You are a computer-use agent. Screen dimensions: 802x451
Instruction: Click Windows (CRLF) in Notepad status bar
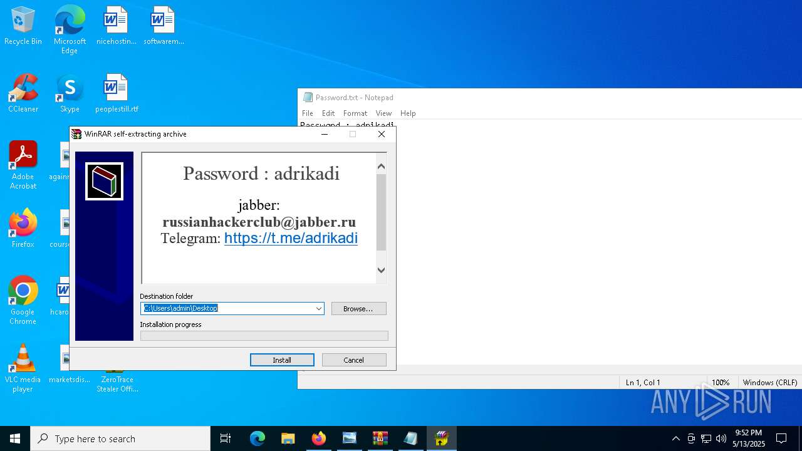point(770,382)
